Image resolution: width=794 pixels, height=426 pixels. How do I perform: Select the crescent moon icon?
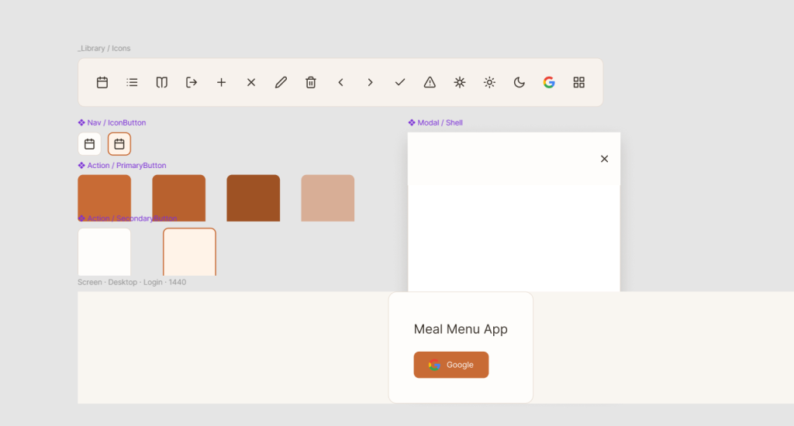point(520,82)
